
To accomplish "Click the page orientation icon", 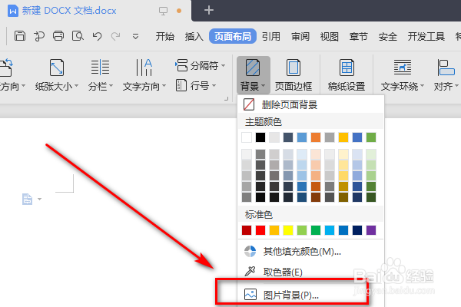I will pos(6,68).
